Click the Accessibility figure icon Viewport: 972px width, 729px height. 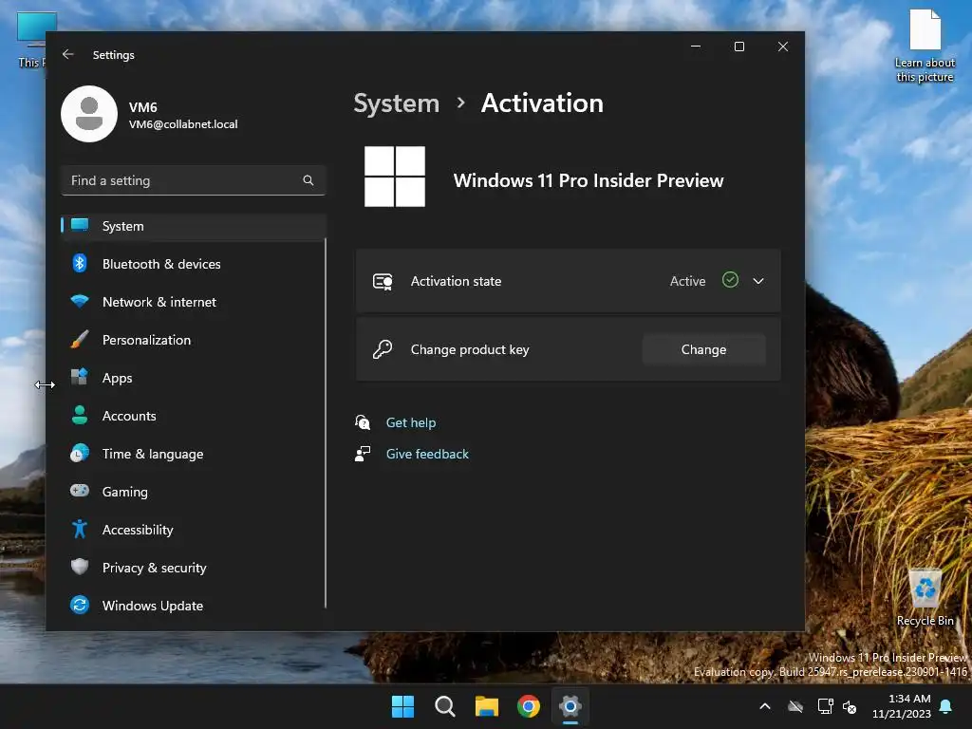tap(80, 529)
